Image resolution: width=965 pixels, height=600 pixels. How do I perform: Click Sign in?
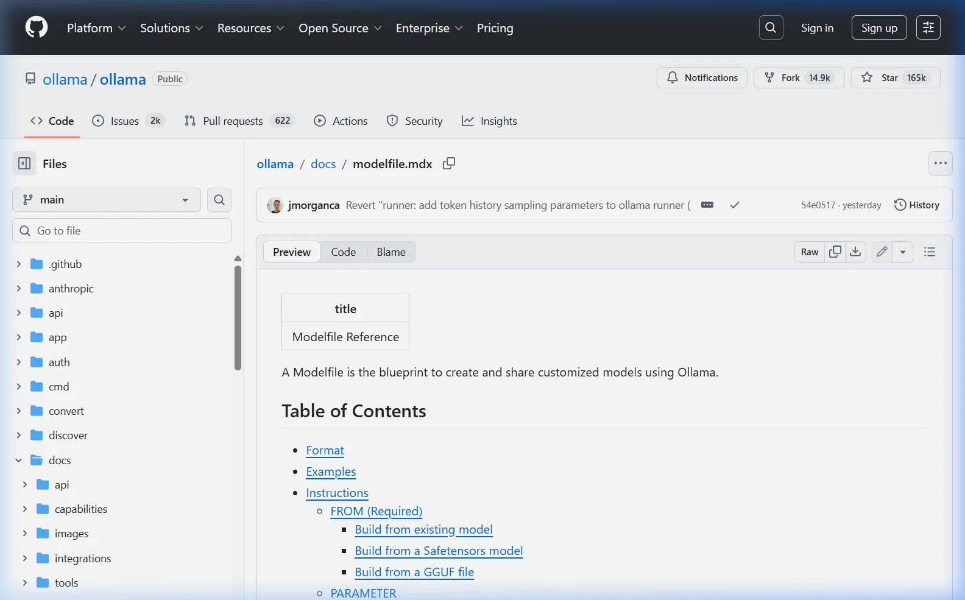[817, 28]
